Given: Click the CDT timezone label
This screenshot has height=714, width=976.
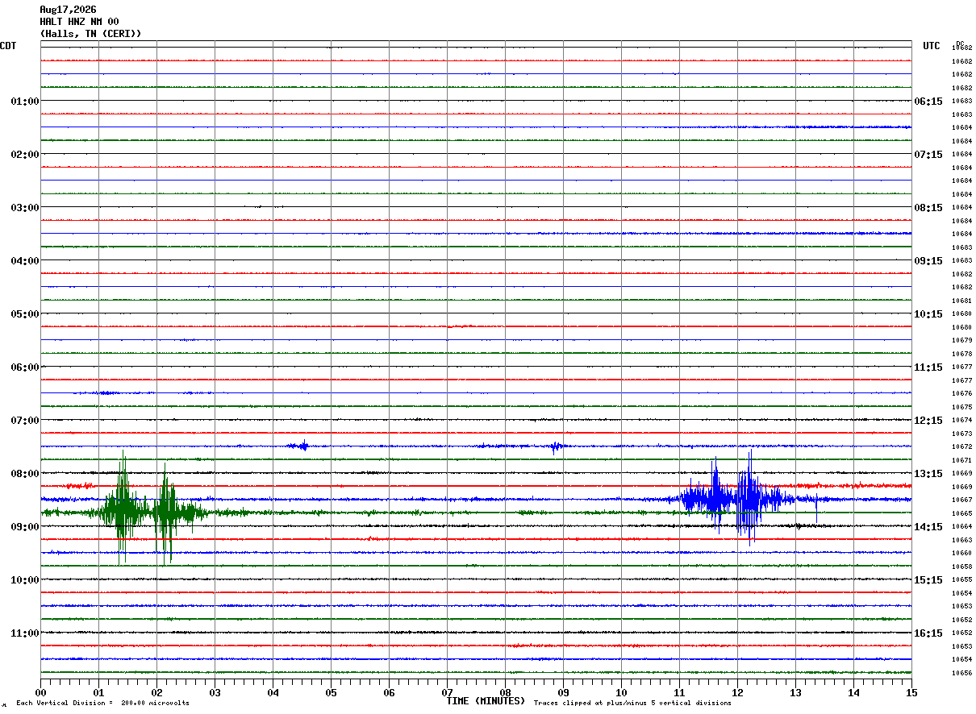Looking at the screenshot, I should tap(8, 46).
